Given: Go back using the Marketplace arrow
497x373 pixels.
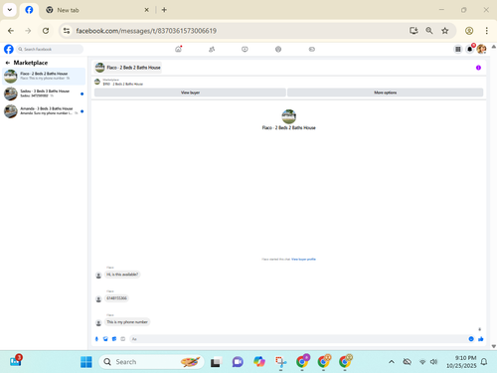Looking at the screenshot, I should point(8,63).
